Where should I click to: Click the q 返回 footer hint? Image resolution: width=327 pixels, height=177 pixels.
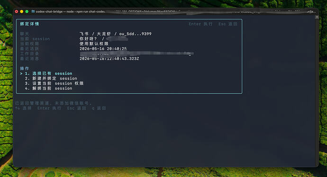pos(99,108)
